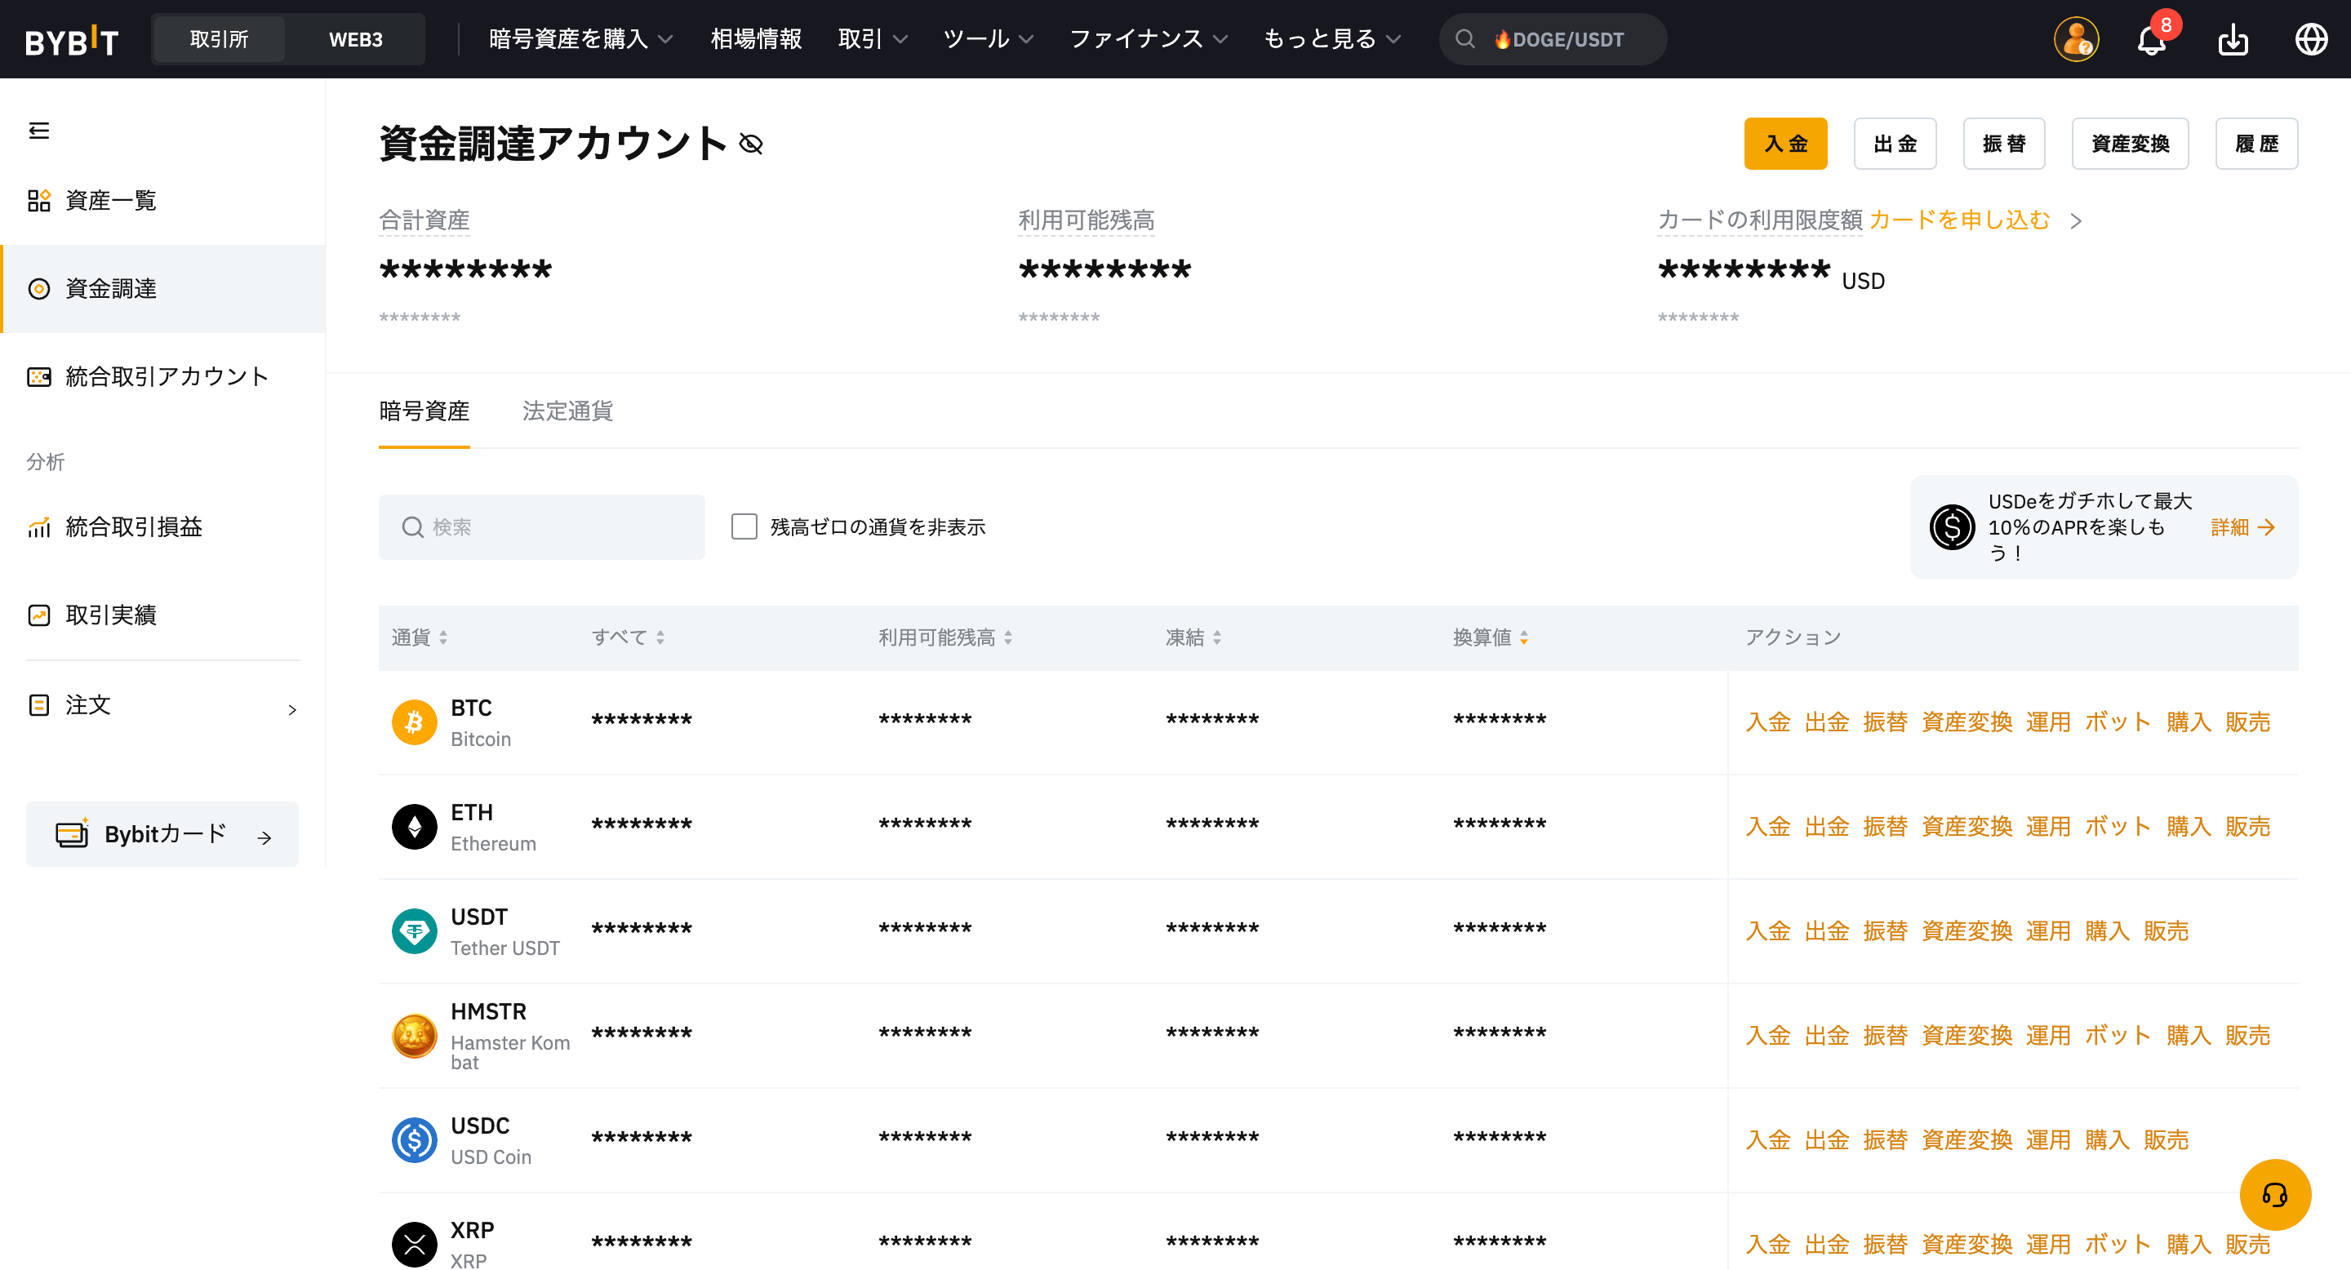The width and height of the screenshot is (2351, 1270).
Task: Click the 入金 deposit button
Action: 1785,143
